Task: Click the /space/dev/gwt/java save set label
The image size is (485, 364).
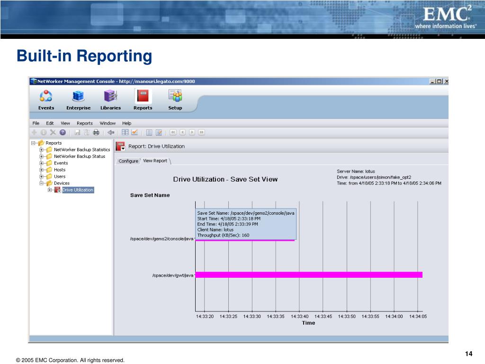Action: click(172, 275)
